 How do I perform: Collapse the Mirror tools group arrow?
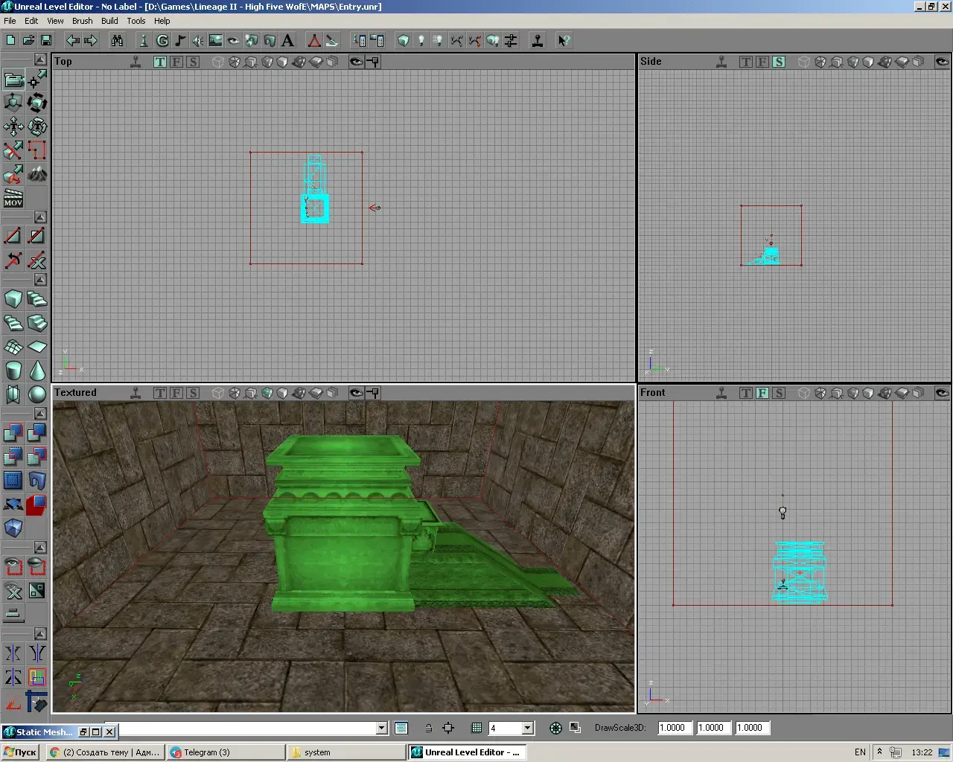pyautogui.click(x=41, y=634)
